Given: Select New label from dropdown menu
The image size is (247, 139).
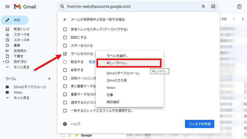Looking at the screenshot, I should [x=117, y=63].
